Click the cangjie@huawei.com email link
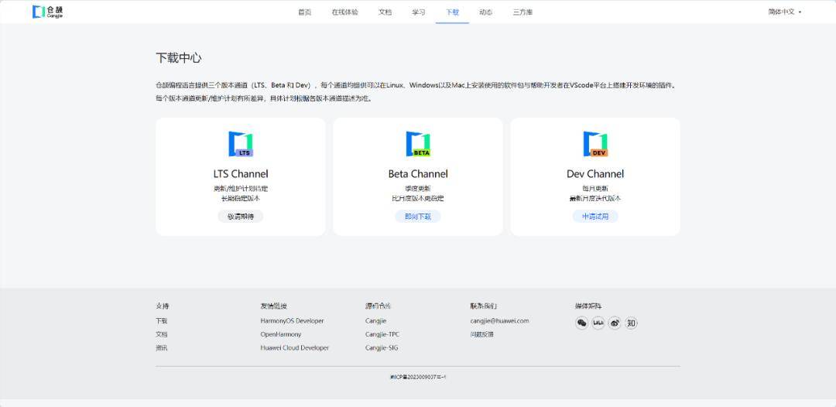 (x=499, y=321)
